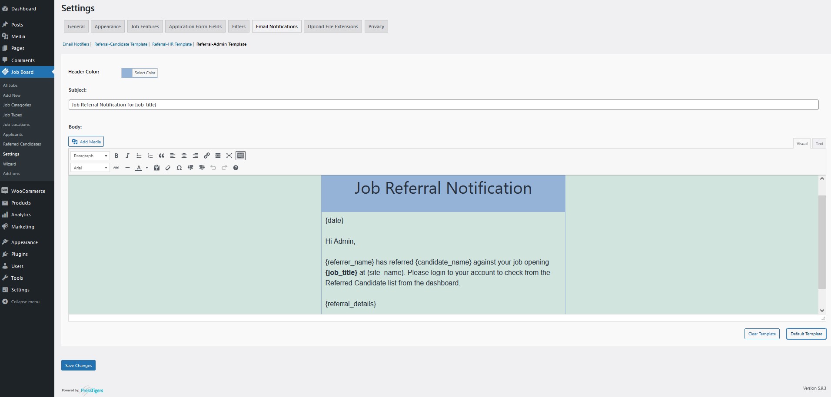
Task: Insert a blockquote in the body
Action: tap(161, 155)
